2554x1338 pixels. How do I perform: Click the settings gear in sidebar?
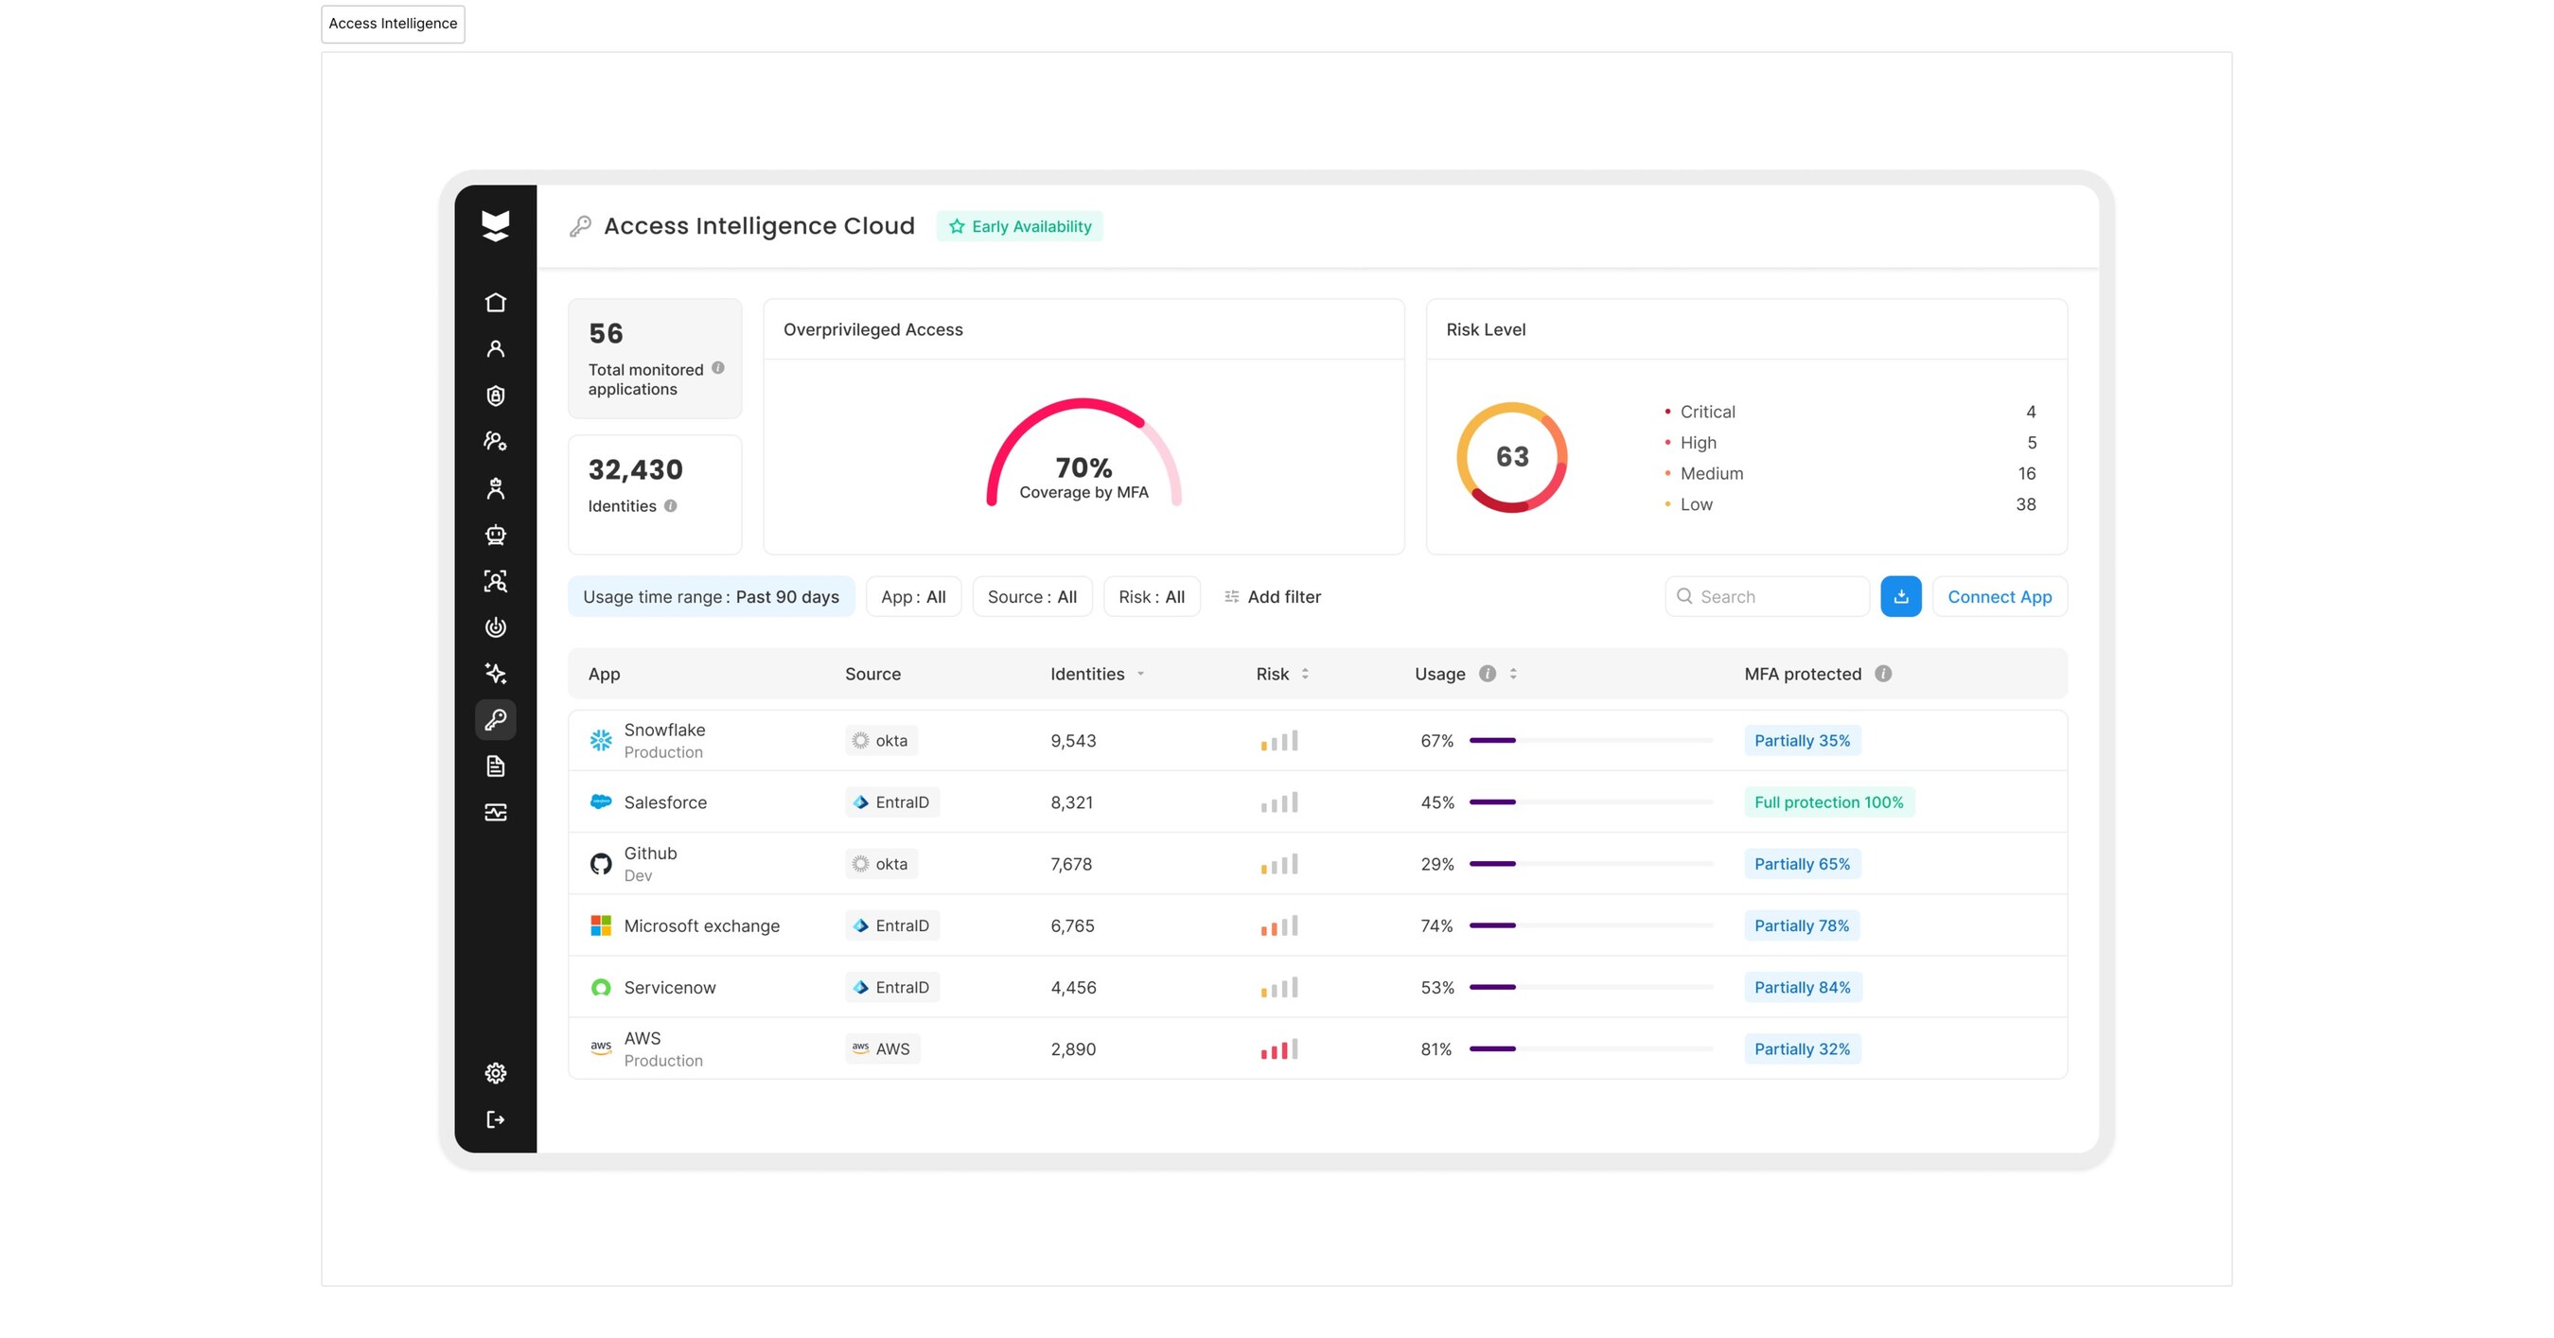tap(495, 1073)
